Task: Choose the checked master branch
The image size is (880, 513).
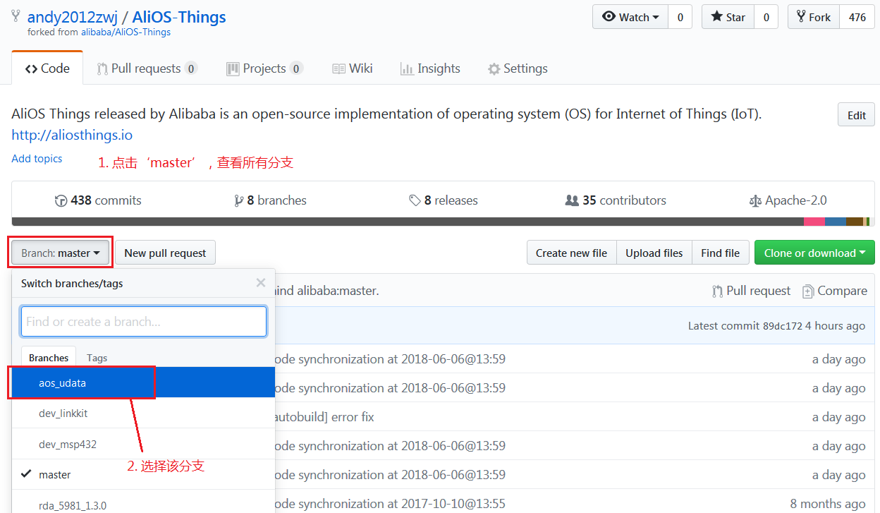Action: [x=143, y=475]
